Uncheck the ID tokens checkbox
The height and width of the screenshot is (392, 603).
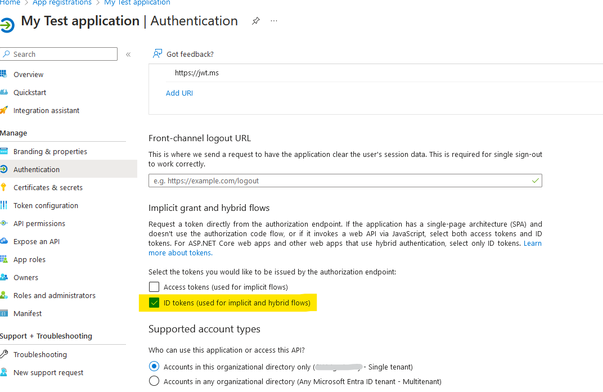click(x=154, y=303)
